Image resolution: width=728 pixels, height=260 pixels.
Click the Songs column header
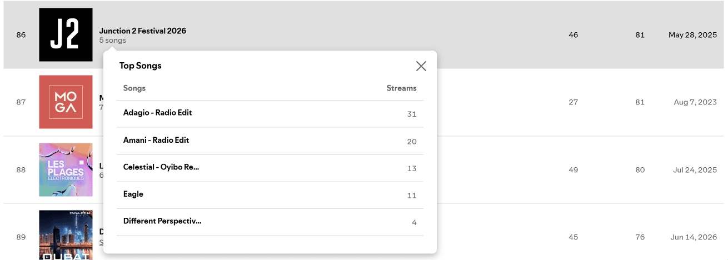click(x=134, y=88)
